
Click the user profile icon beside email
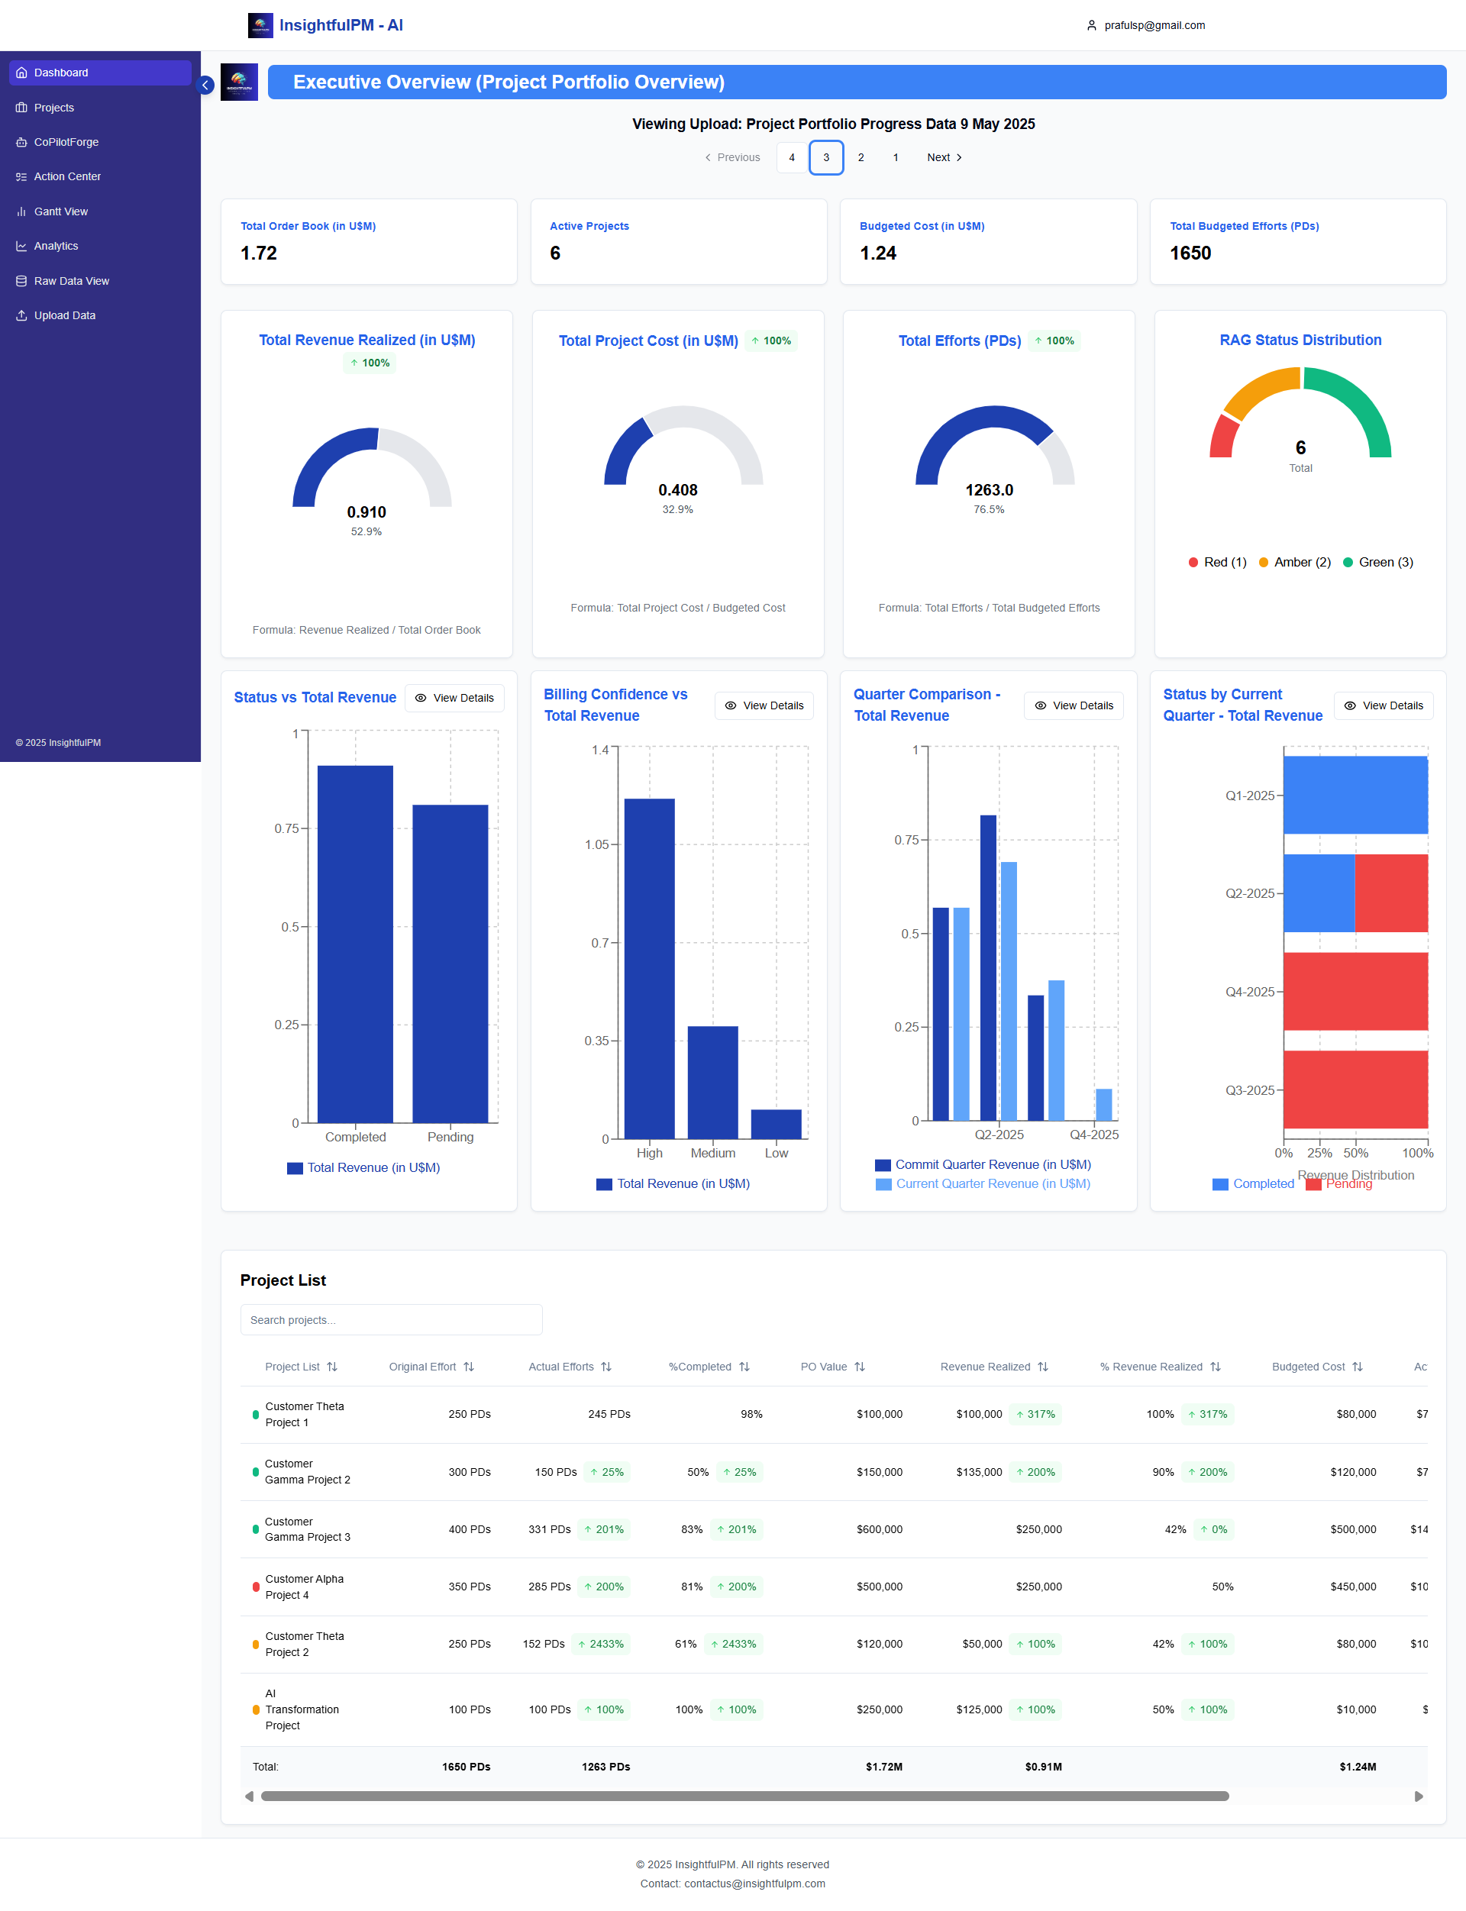tap(1091, 25)
